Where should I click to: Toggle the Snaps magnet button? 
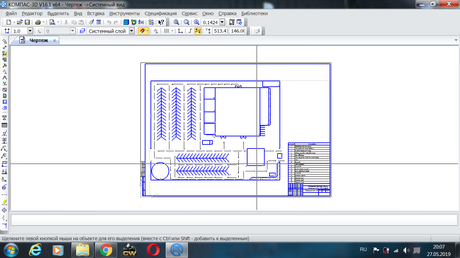coord(142,31)
